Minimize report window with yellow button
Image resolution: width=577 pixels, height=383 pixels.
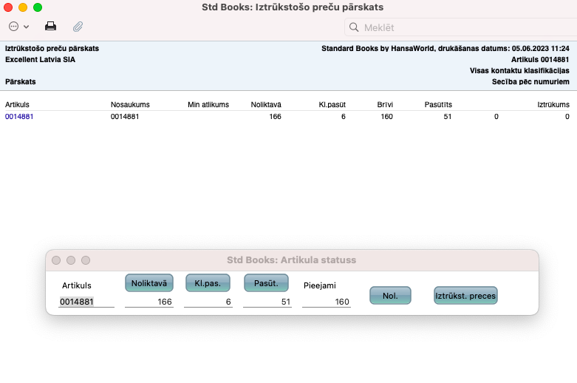(23, 7)
